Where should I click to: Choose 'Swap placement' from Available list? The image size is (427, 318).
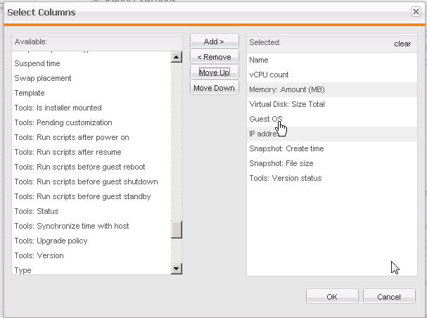(x=43, y=78)
